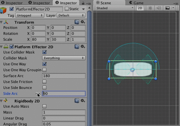
Task: Select the bottom-left collider handle in Scene
Action: pos(109,79)
